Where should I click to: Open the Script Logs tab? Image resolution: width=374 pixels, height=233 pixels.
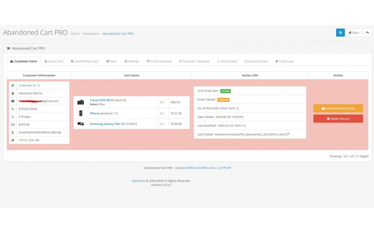284,61
